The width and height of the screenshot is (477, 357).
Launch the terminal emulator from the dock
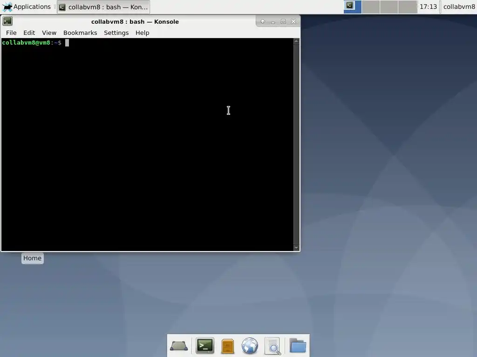[x=205, y=346]
